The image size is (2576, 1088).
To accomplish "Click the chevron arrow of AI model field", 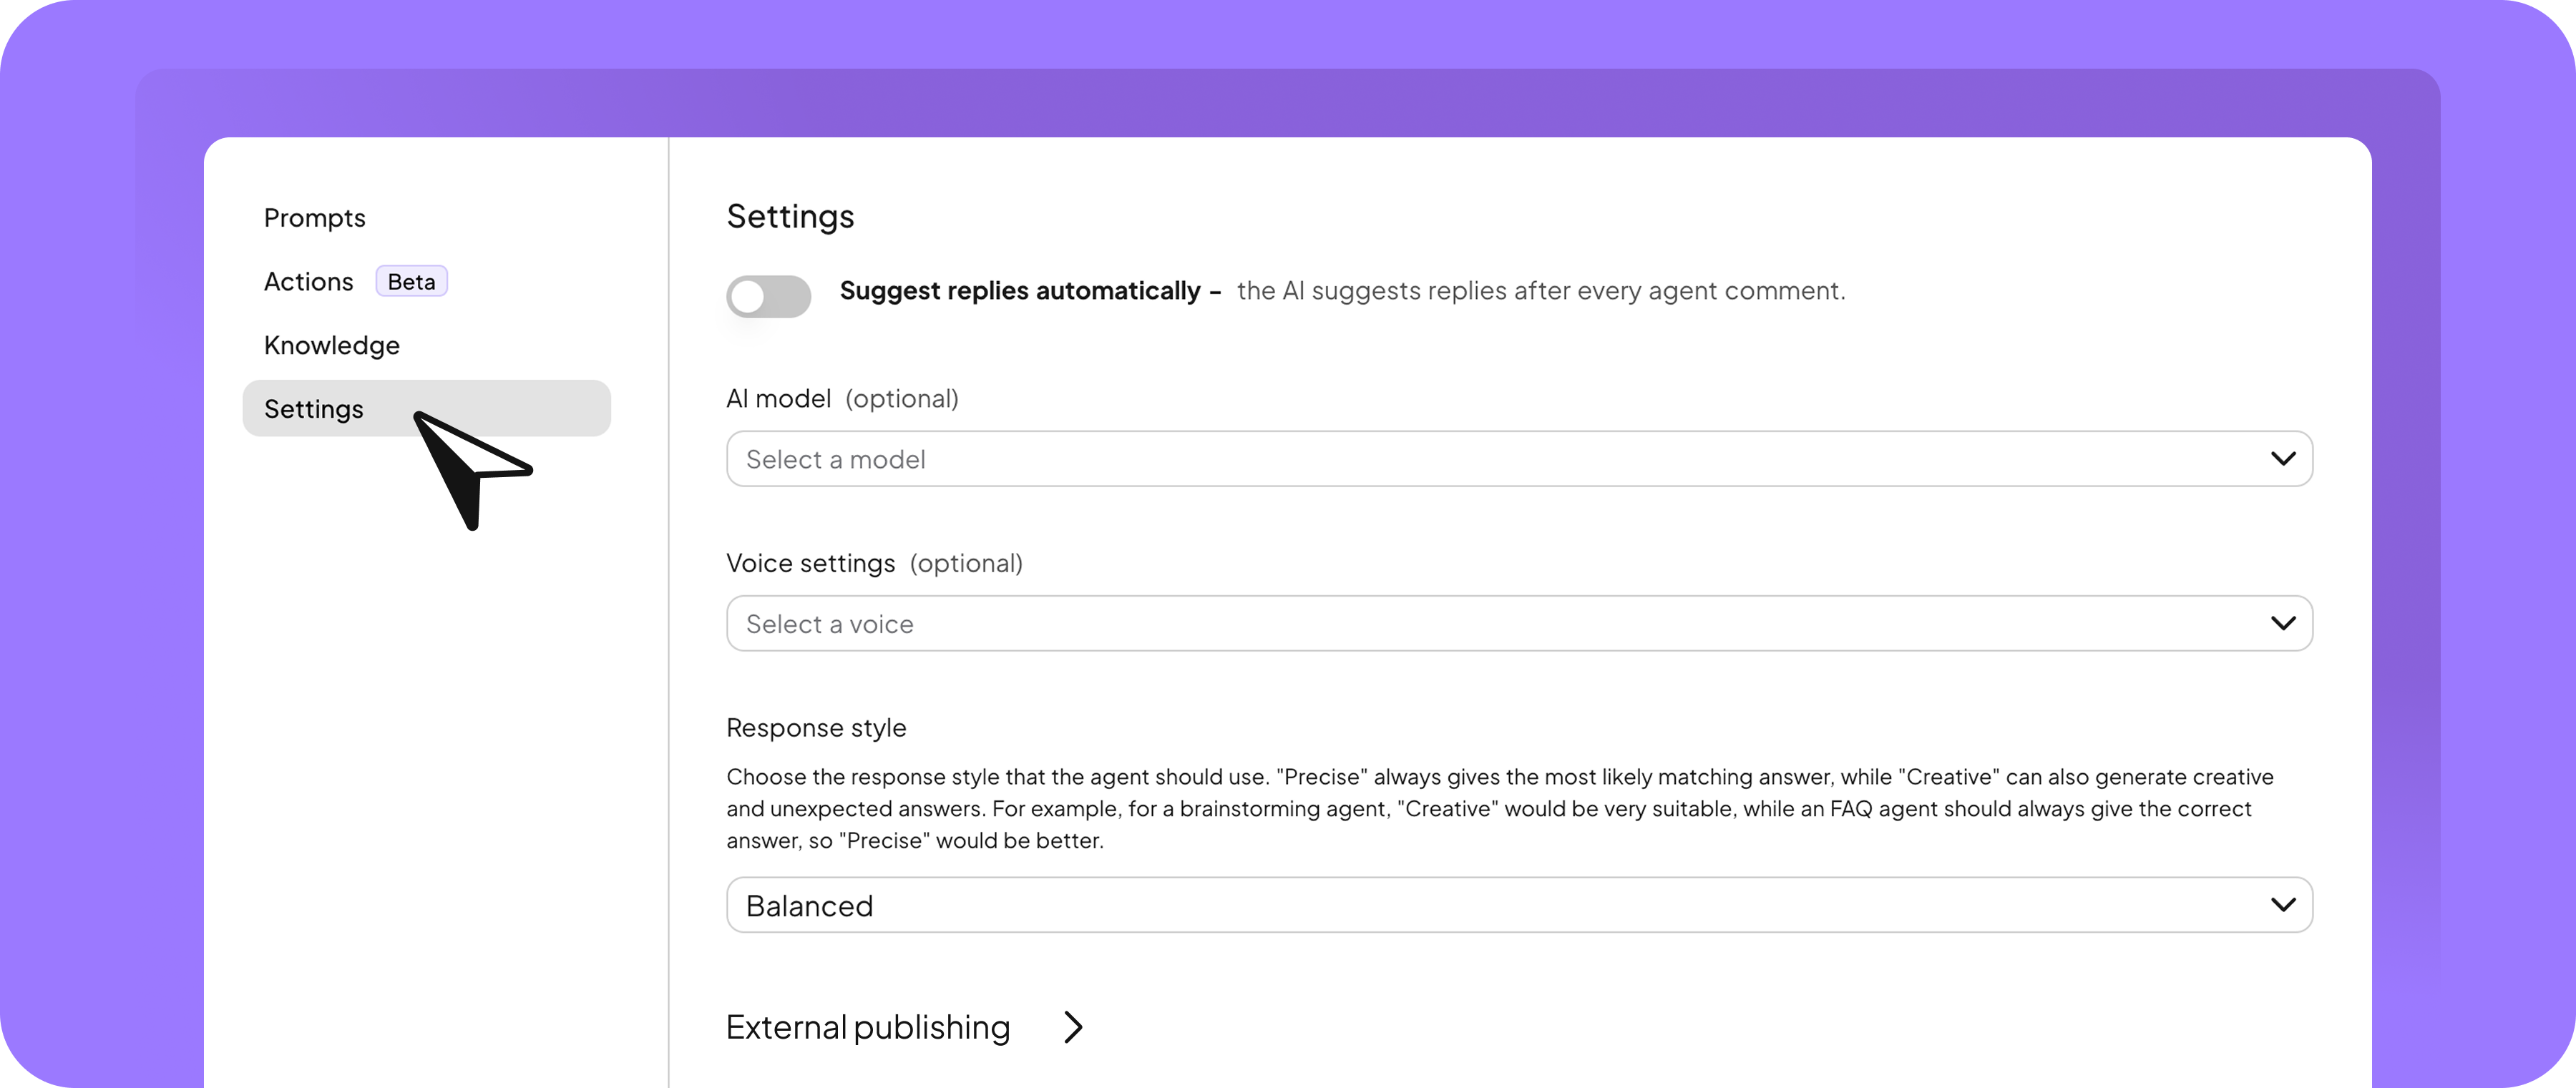I will pyautogui.click(x=2282, y=459).
